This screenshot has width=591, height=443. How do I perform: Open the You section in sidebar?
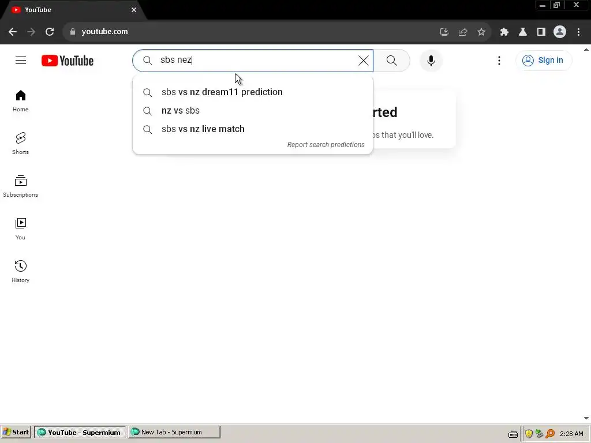(20, 228)
